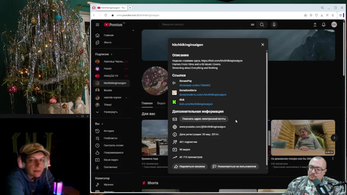The image size is (347, 195).
Task: Open Времена года video thumbnail
Action: 155,138
